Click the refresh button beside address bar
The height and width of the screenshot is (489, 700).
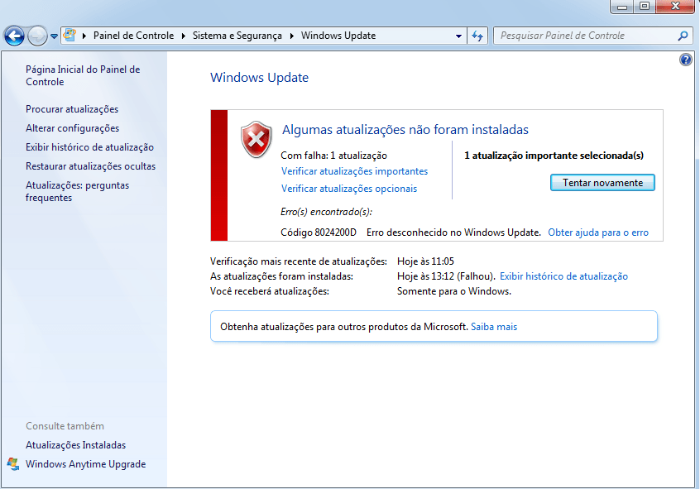point(477,36)
